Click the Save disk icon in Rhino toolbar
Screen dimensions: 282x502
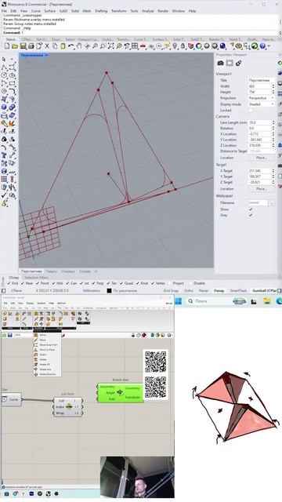[23, 46]
